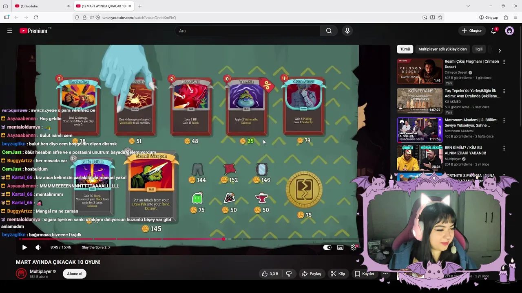Open the notifications bell

click(x=494, y=31)
